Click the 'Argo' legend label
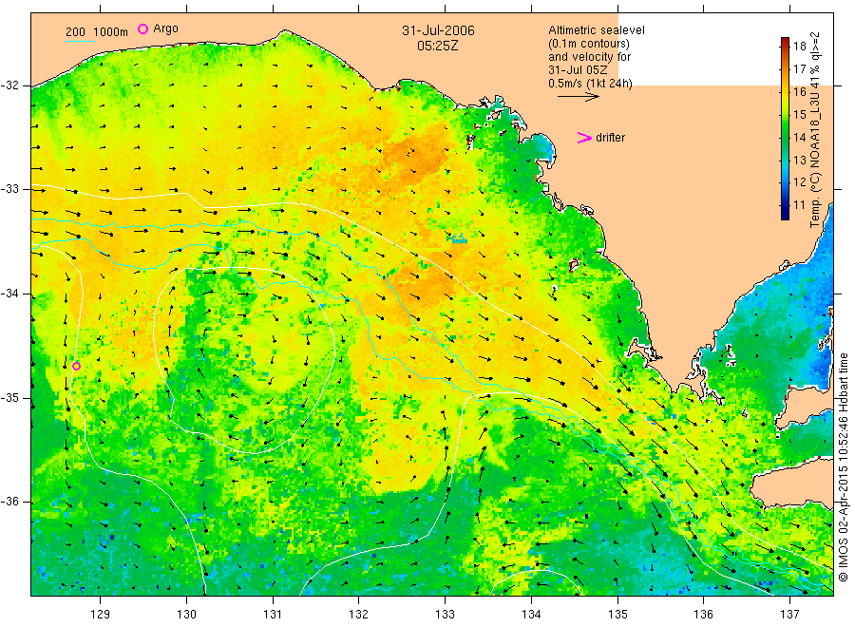 (x=165, y=28)
